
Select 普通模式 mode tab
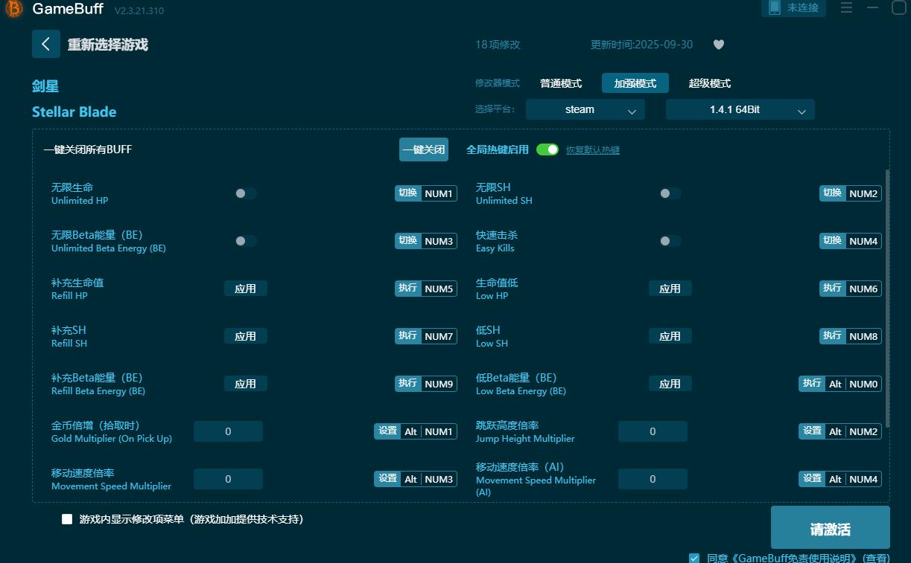[x=561, y=83]
